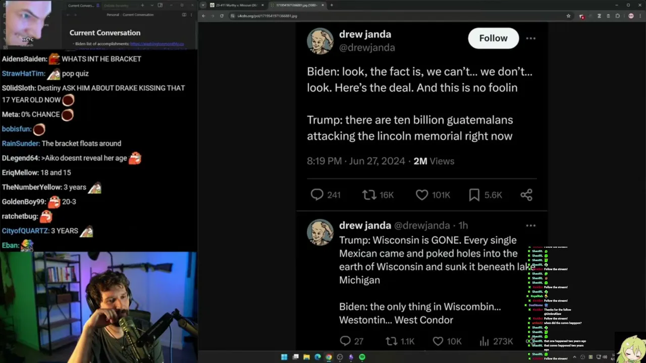Open OBS Studio from the taskbar
This screenshot has height=363, width=646.
(x=340, y=357)
